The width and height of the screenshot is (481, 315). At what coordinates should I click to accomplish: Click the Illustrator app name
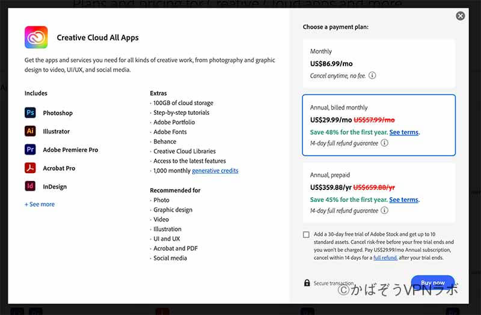[x=56, y=131]
